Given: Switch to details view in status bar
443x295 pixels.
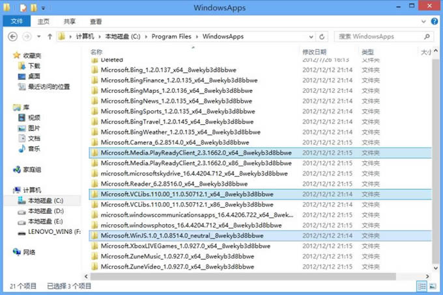Looking at the screenshot, I should [x=422, y=287].
